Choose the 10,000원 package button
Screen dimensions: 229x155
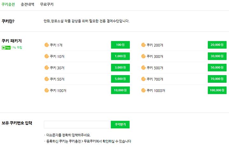(x=120, y=90)
